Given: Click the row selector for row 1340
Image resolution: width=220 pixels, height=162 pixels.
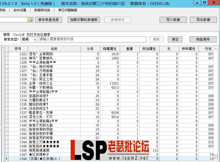Looking at the screenshot, I should tap(7, 125).
